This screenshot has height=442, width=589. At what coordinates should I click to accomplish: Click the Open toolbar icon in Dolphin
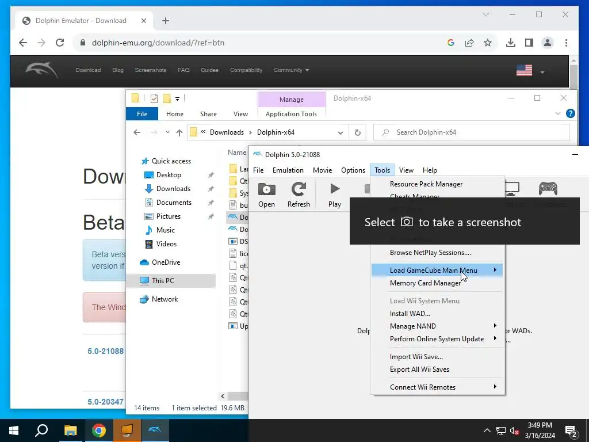pyautogui.click(x=266, y=195)
